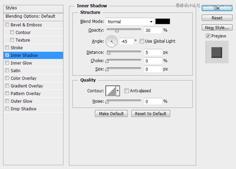Select the Color Overlay style label

pos(24,78)
